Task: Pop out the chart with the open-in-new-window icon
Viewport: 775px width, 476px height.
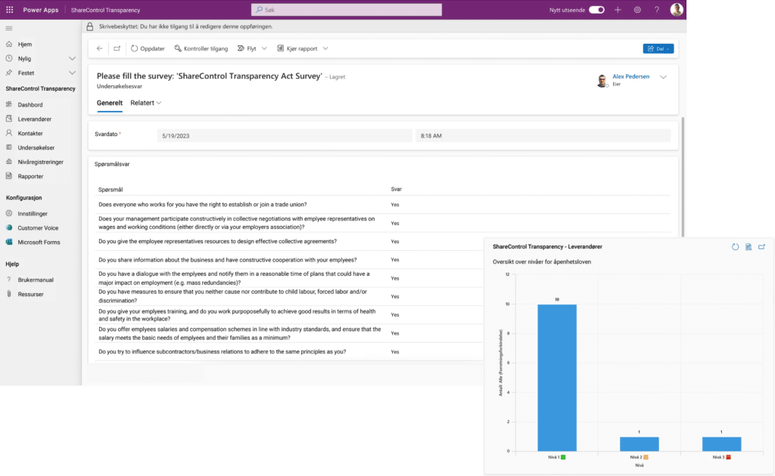Action: coord(762,247)
